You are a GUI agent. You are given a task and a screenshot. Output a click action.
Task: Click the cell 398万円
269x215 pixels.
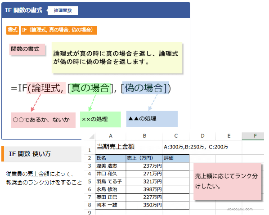(x=144, y=189)
